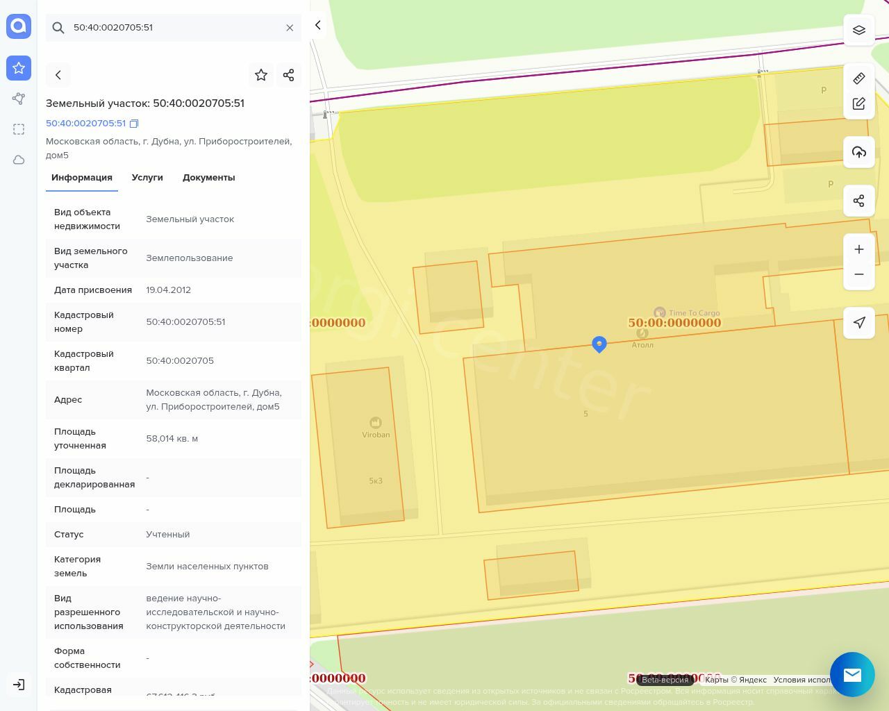Open the blue mail chat button

pyautogui.click(x=852, y=674)
